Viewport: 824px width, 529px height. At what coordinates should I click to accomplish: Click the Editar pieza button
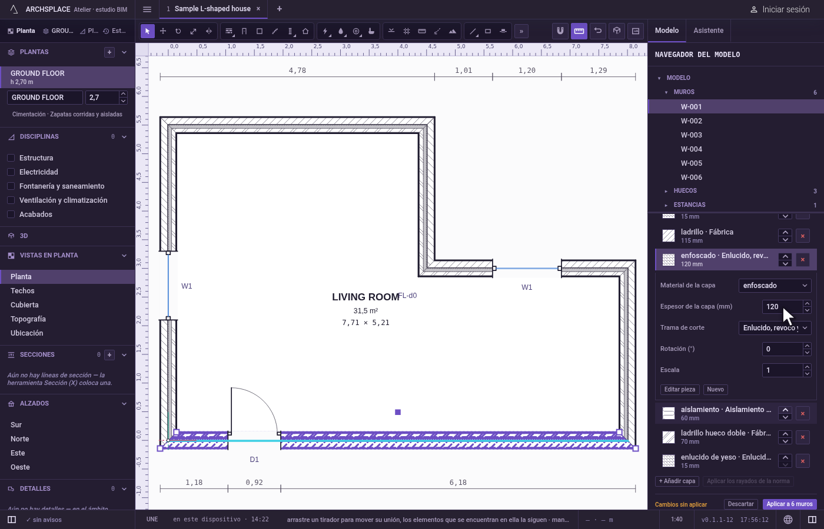click(x=680, y=390)
